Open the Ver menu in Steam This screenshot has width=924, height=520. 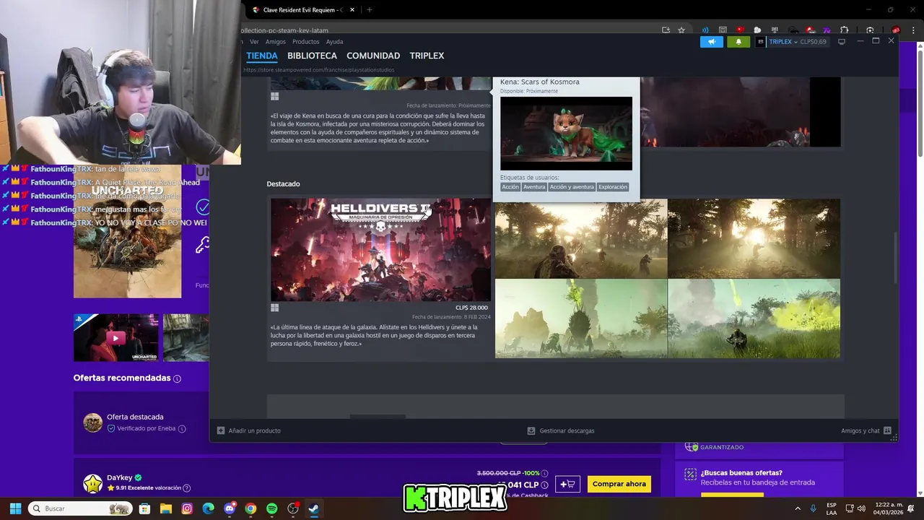pyautogui.click(x=254, y=42)
